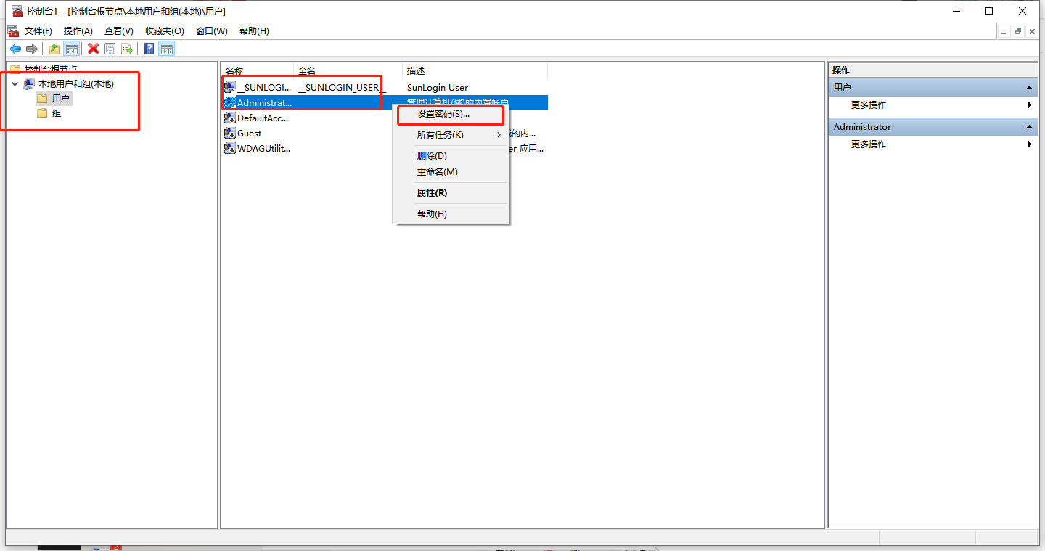Sort by the 全名 column header
Screen dimensions: 1045x551
pyautogui.click(x=348, y=71)
